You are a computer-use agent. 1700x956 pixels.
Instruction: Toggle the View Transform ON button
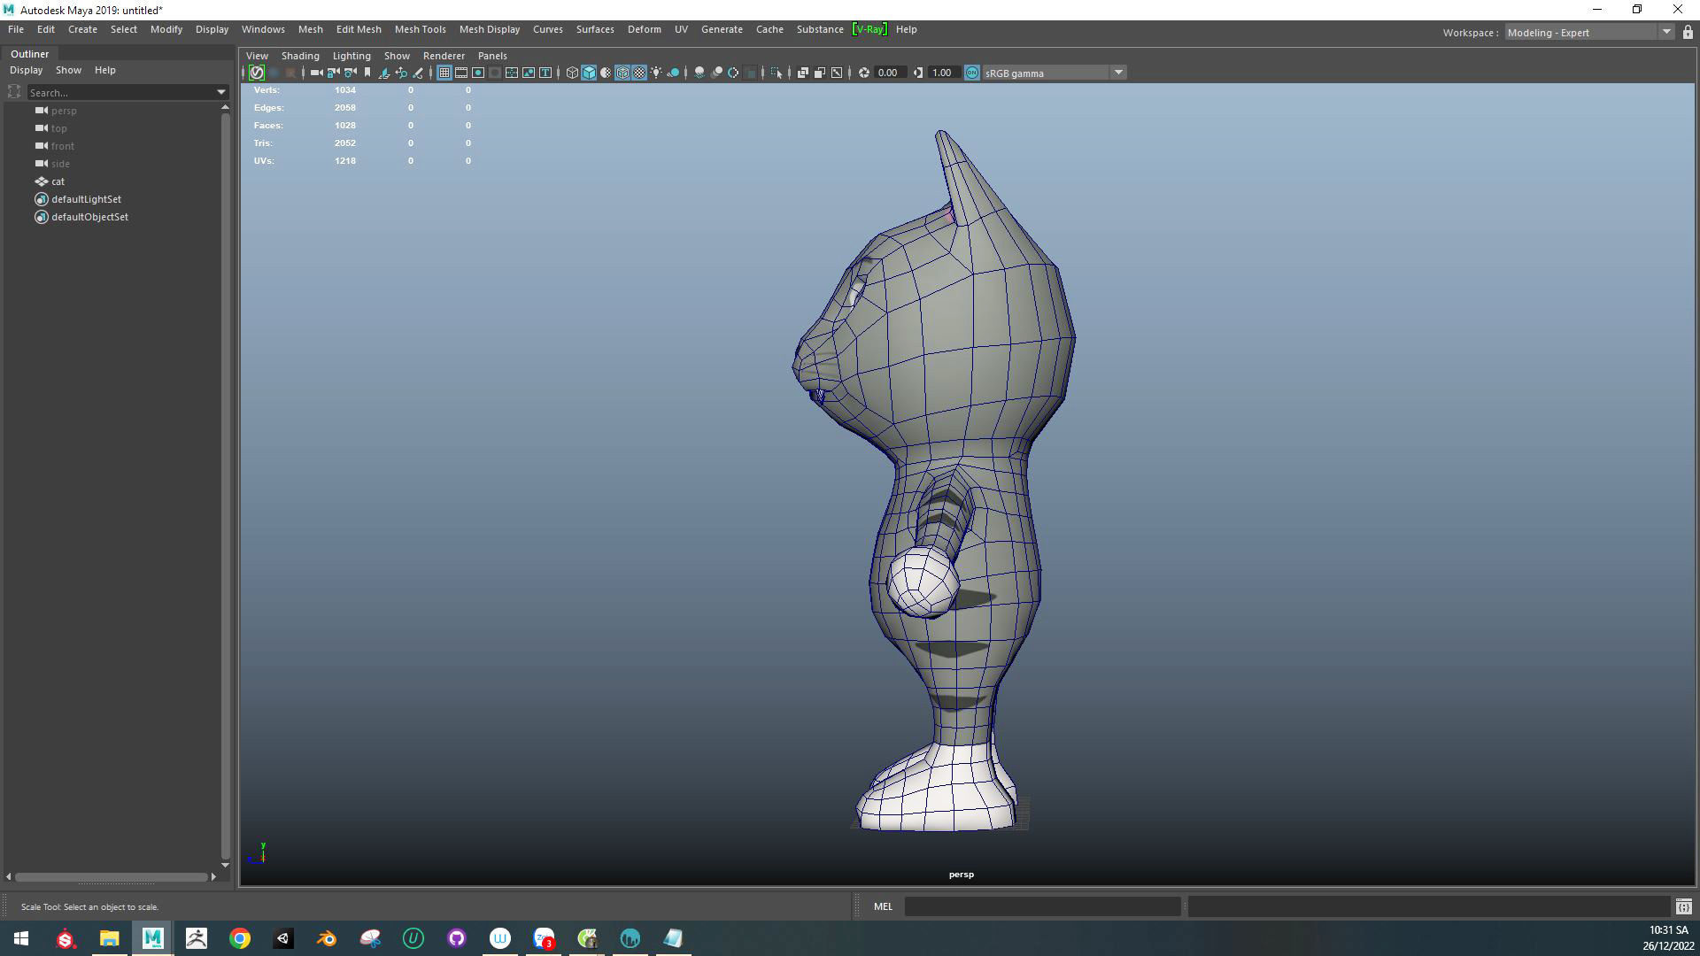coord(972,73)
